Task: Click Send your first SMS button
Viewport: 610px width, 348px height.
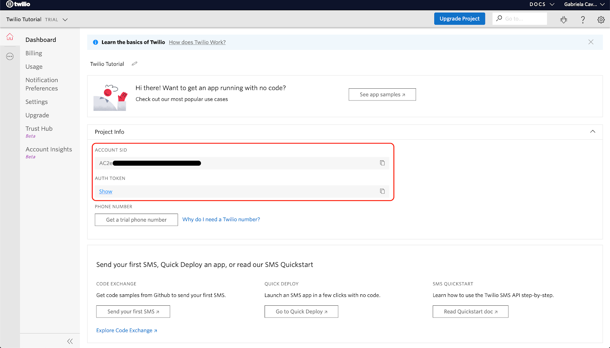Action: pyautogui.click(x=133, y=311)
